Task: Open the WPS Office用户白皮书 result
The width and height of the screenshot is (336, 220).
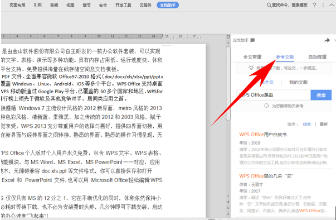Action: 263,135
